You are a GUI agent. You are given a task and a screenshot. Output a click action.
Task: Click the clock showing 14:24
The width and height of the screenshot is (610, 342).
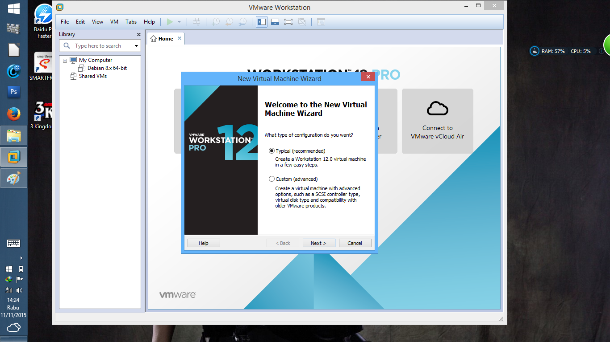pyautogui.click(x=13, y=300)
